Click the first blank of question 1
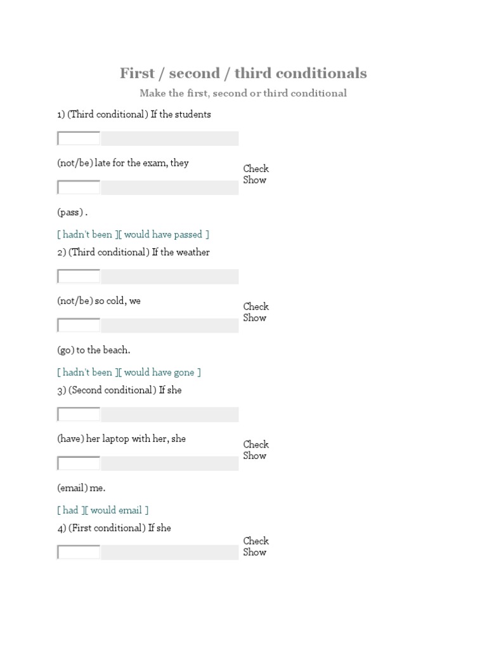The width and height of the screenshot is (487, 650). 79,138
